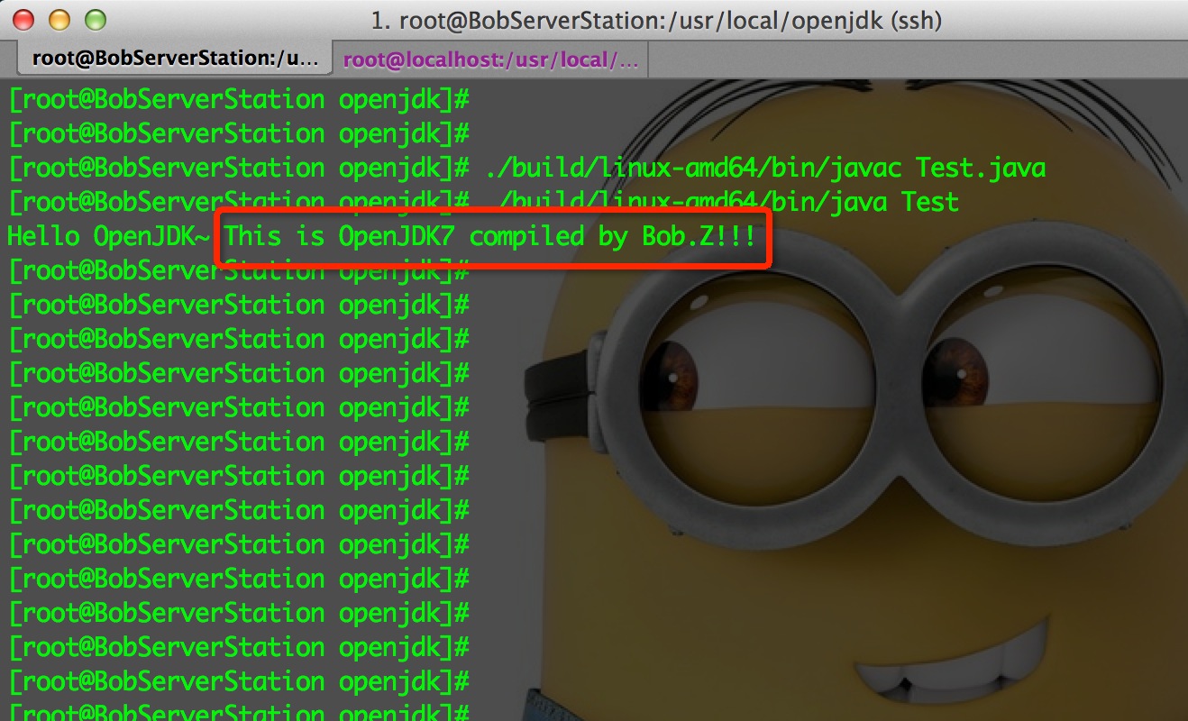Switch to the root@BobServerStation tab
Image resolution: width=1188 pixels, height=721 pixels.
[x=175, y=59]
